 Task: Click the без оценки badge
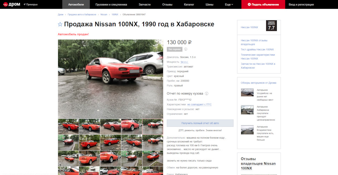[x=175, y=49]
